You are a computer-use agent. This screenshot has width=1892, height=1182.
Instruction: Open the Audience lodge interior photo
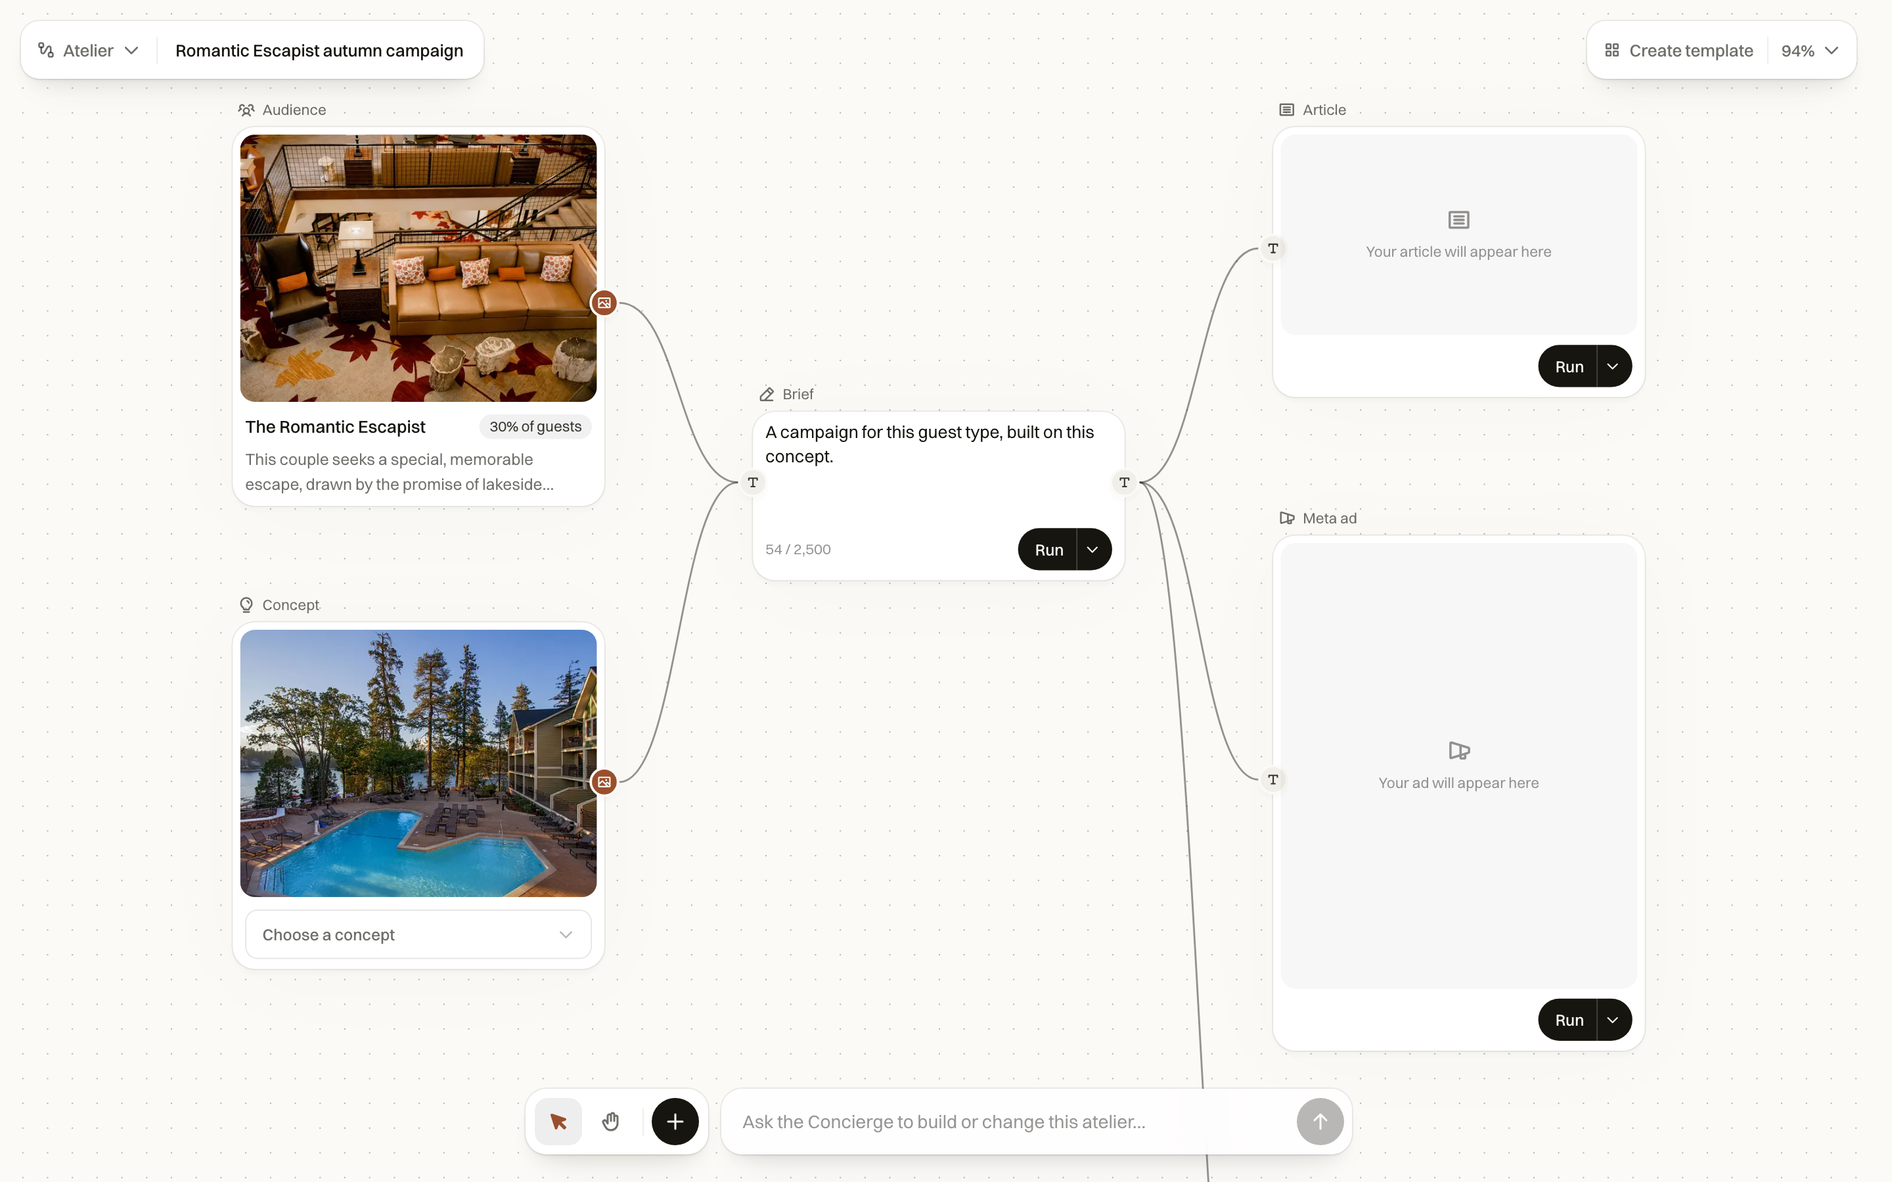[x=418, y=268]
